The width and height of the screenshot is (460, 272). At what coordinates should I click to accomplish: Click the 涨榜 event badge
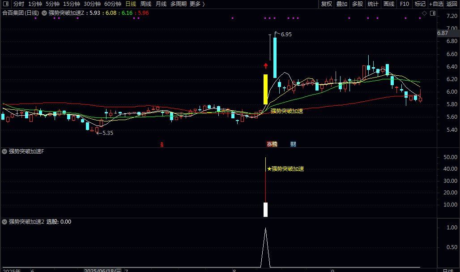(272, 144)
